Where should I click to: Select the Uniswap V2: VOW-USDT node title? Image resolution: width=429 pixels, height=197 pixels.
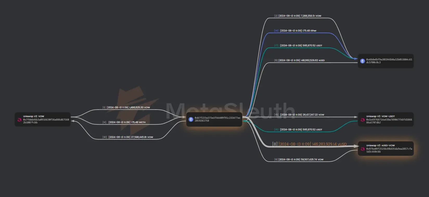(380, 116)
